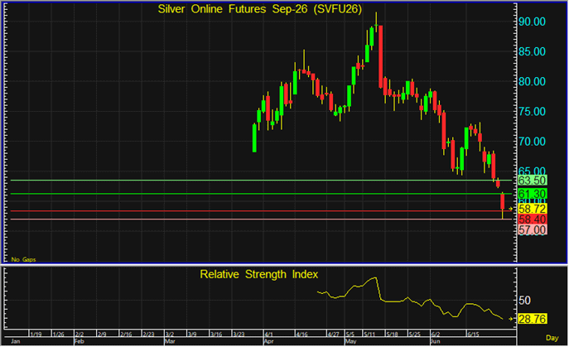Click the Apr month label
The image size is (569, 347).
point(268,341)
